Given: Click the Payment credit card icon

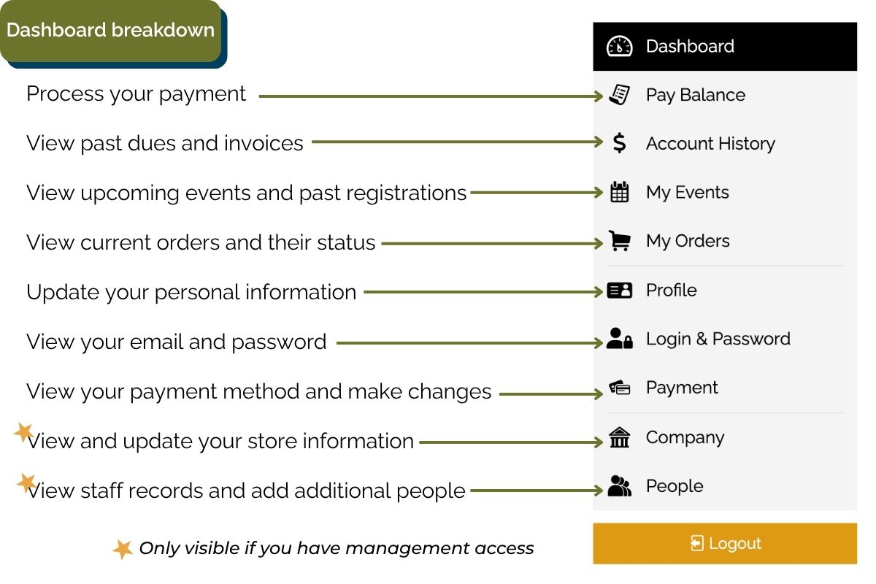Looking at the screenshot, I should (x=619, y=388).
